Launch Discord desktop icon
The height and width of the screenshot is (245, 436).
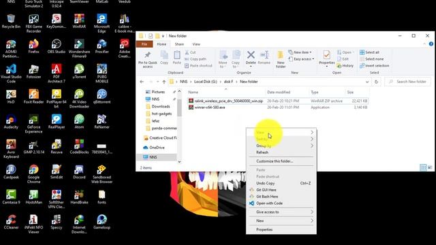[79, 171]
